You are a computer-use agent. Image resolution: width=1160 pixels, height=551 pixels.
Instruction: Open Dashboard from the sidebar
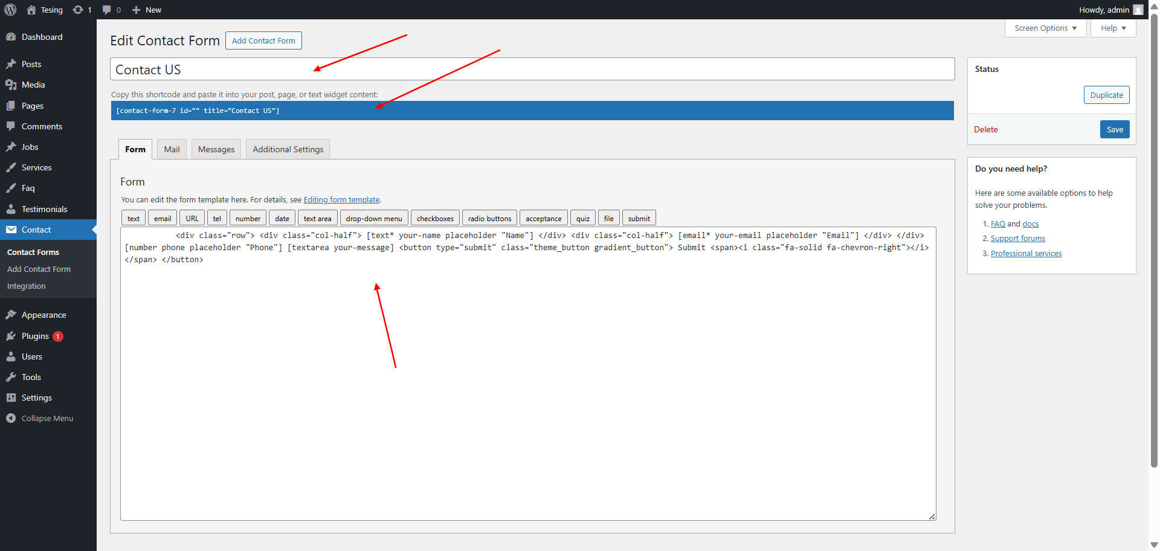[x=42, y=37]
